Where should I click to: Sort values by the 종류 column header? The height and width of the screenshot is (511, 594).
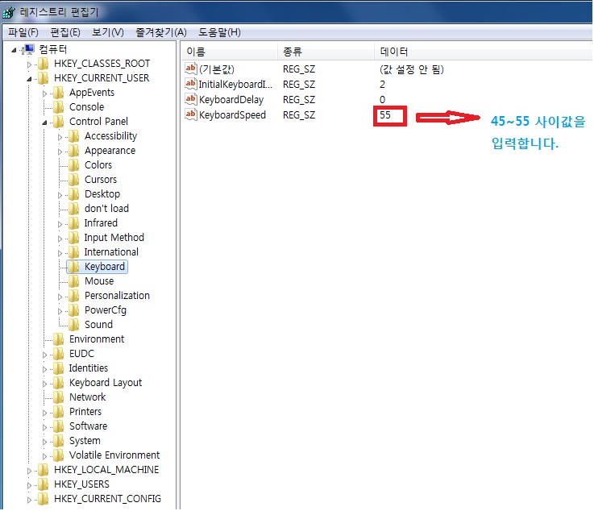pyautogui.click(x=326, y=52)
